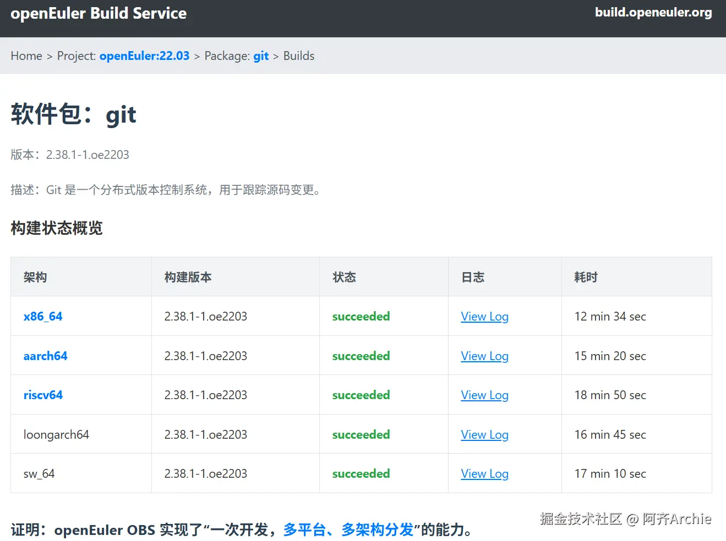Click View Log for riscv64 row
Viewport: 726px width, 541px height.
click(x=484, y=395)
